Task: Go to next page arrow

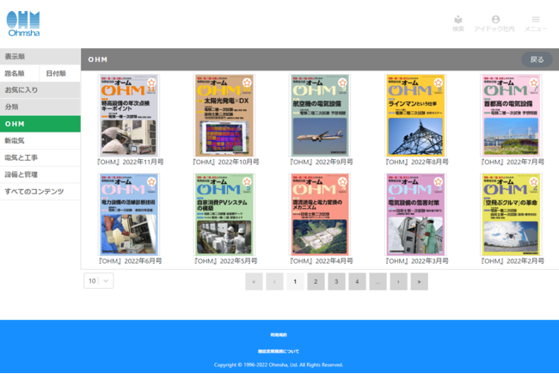Action: (398, 282)
